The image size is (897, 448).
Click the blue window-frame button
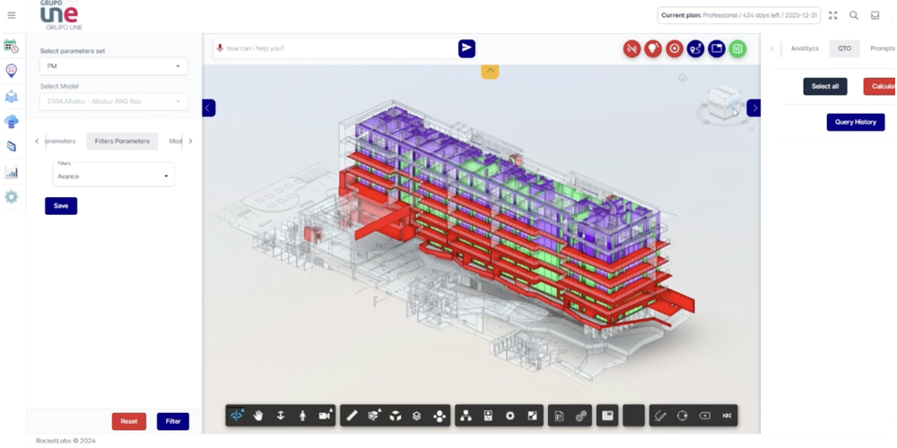(716, 48)
